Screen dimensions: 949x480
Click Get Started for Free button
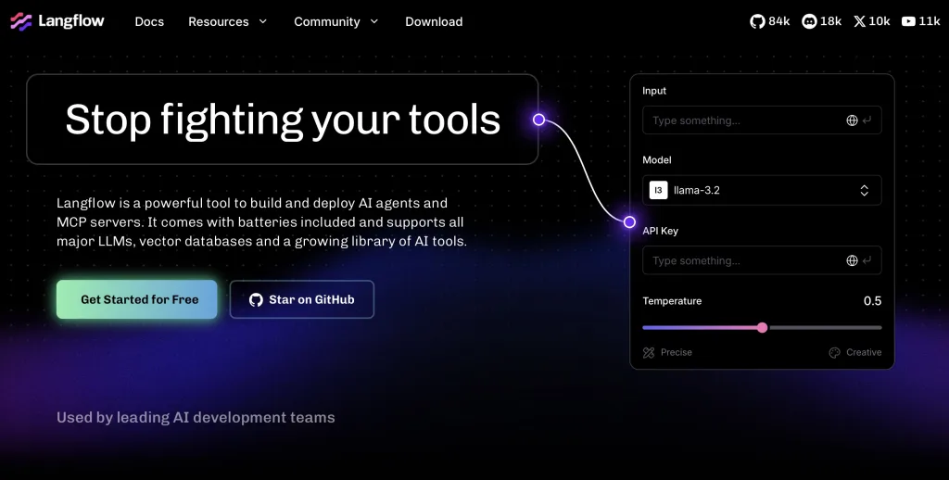tap(137, 299)
